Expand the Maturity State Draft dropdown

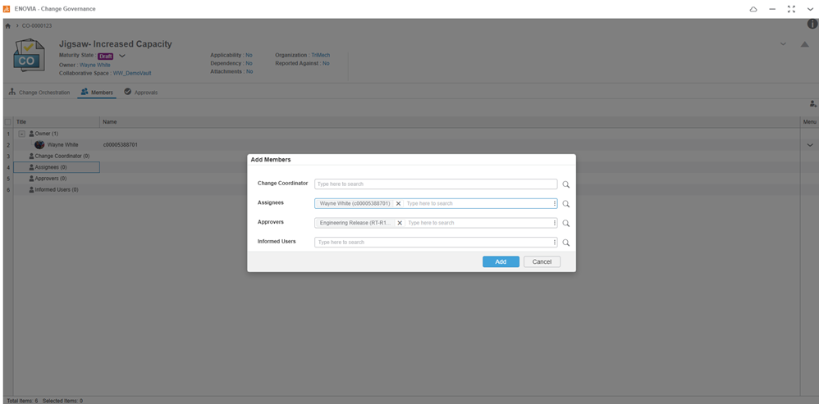point(122,57)
